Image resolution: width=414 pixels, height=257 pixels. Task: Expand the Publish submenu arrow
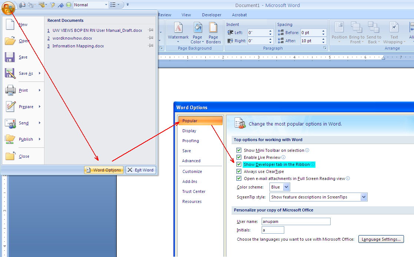coord(40,139)
